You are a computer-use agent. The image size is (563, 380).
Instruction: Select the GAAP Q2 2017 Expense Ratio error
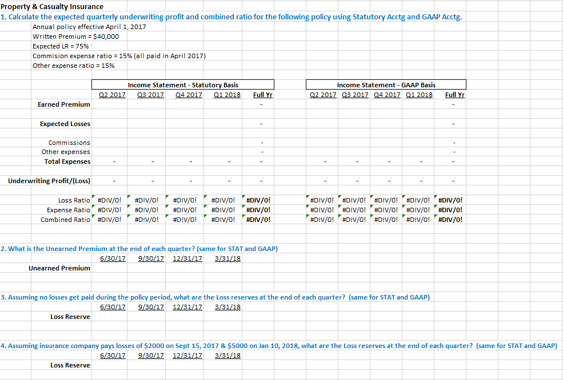click(x=323, y=209)
